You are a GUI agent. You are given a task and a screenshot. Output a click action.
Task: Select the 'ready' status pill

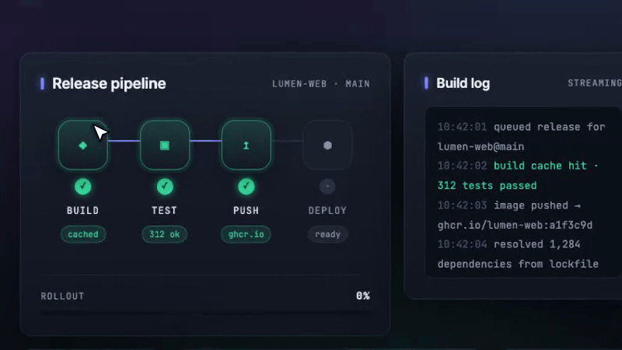click(327, 234)
